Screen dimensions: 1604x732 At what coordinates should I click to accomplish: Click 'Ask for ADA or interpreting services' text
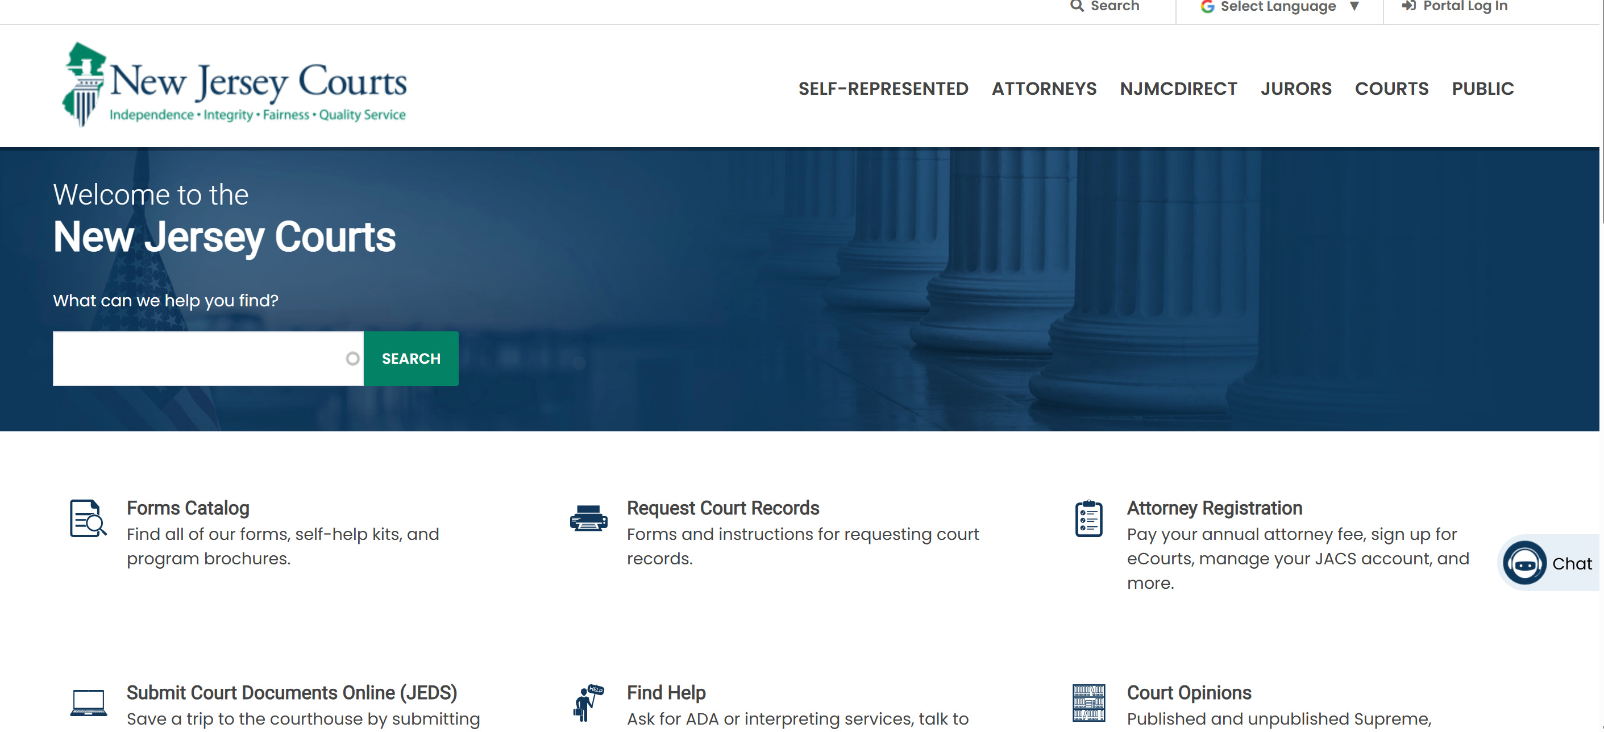pos(797,719)
